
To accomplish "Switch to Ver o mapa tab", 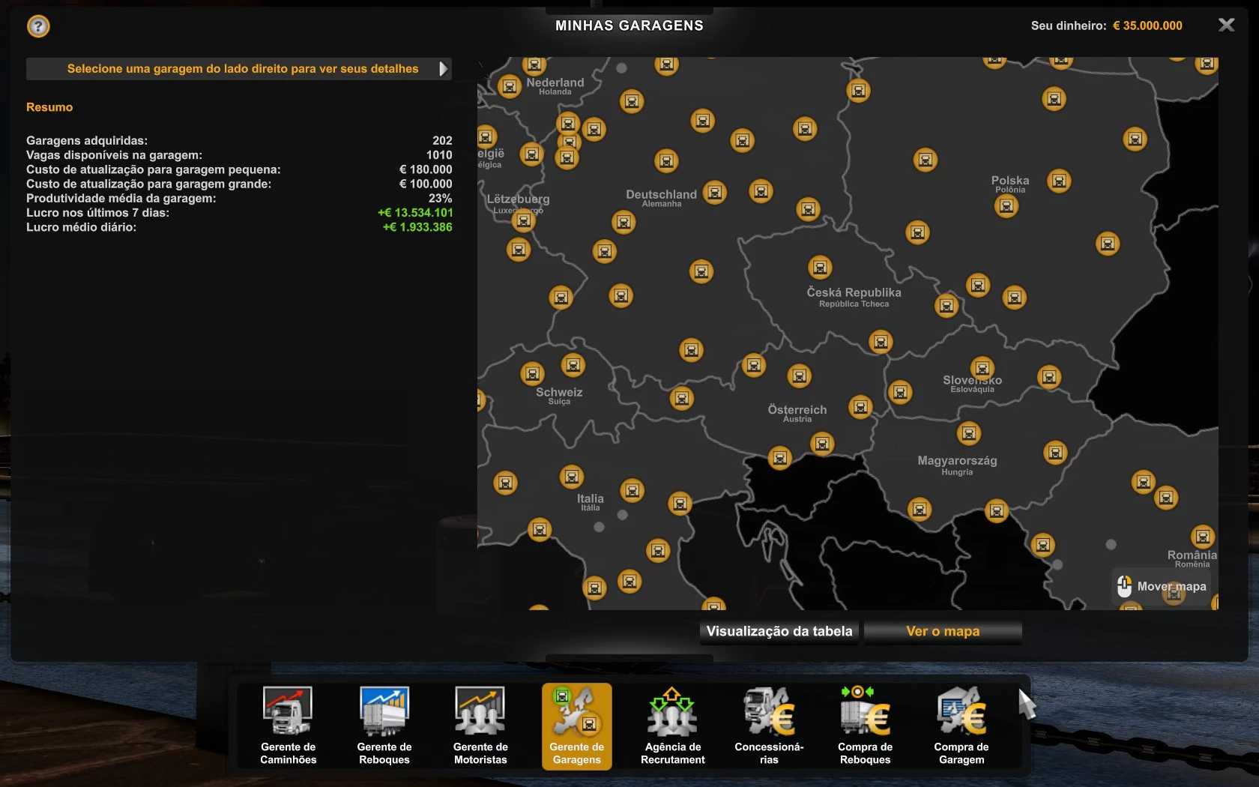I will tap(943, 631).
